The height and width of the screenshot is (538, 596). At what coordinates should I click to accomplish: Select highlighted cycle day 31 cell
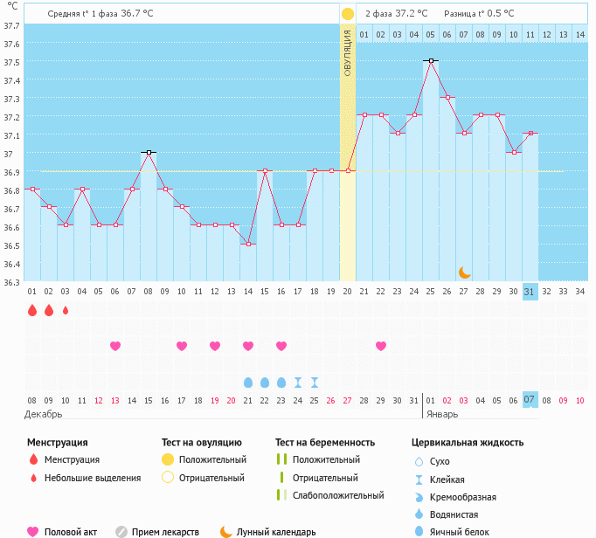tap(530, 292)
